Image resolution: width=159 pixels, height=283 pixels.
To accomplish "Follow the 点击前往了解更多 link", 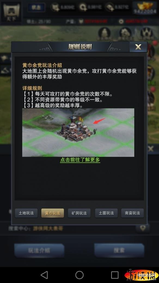I will (80, 160).
